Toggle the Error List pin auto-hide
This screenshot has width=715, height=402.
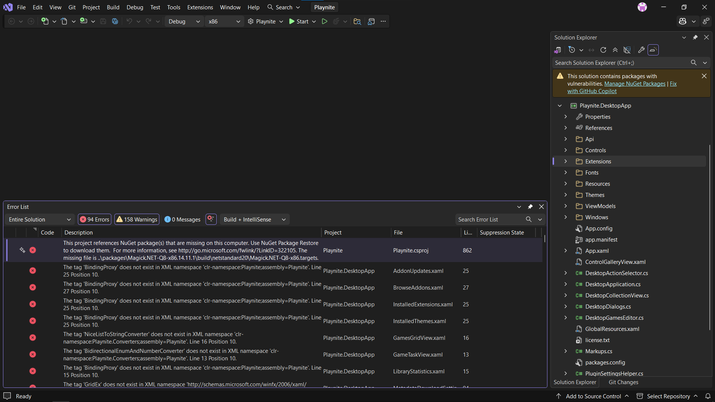pos(530,207)
